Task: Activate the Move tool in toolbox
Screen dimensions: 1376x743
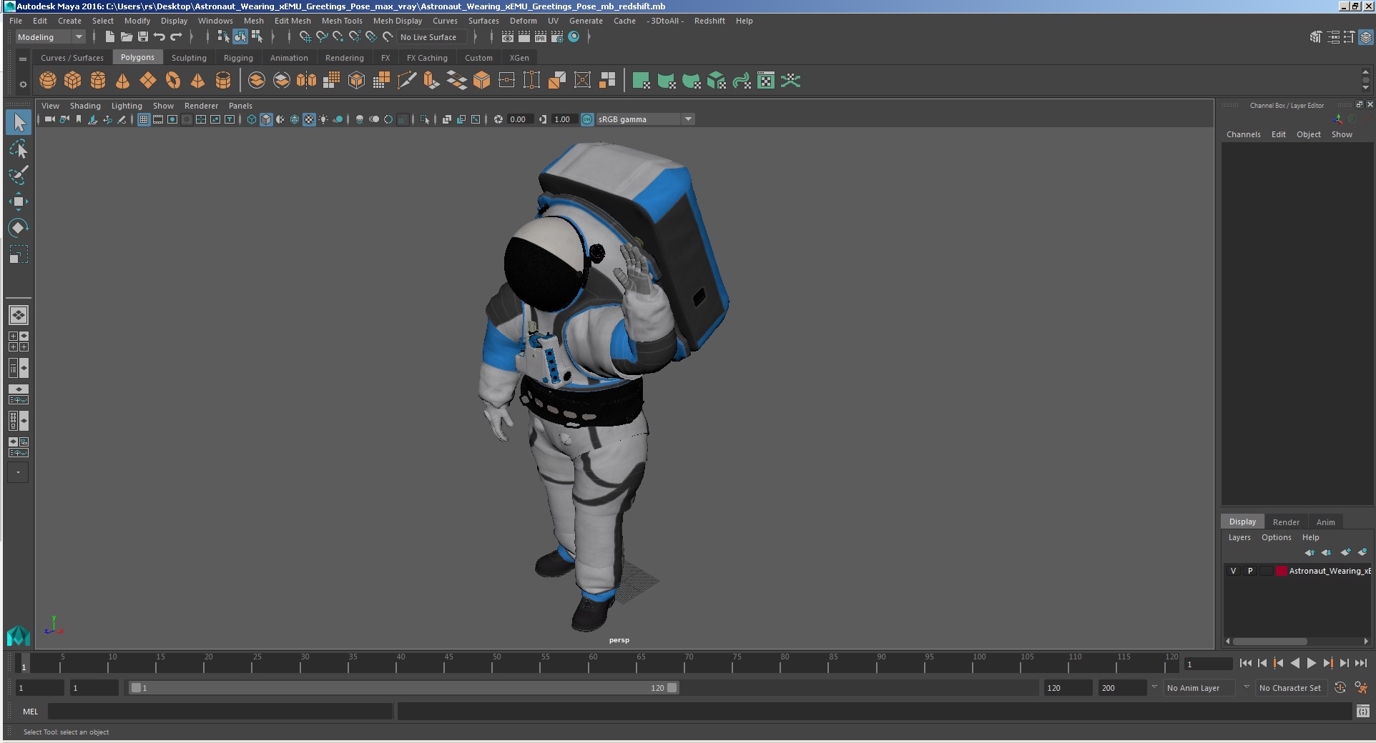Action: point(19,201)
